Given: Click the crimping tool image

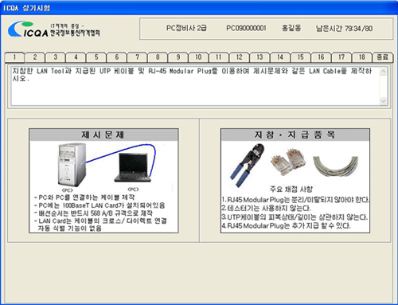Looking at the screenshot, I should click(248, 165).
